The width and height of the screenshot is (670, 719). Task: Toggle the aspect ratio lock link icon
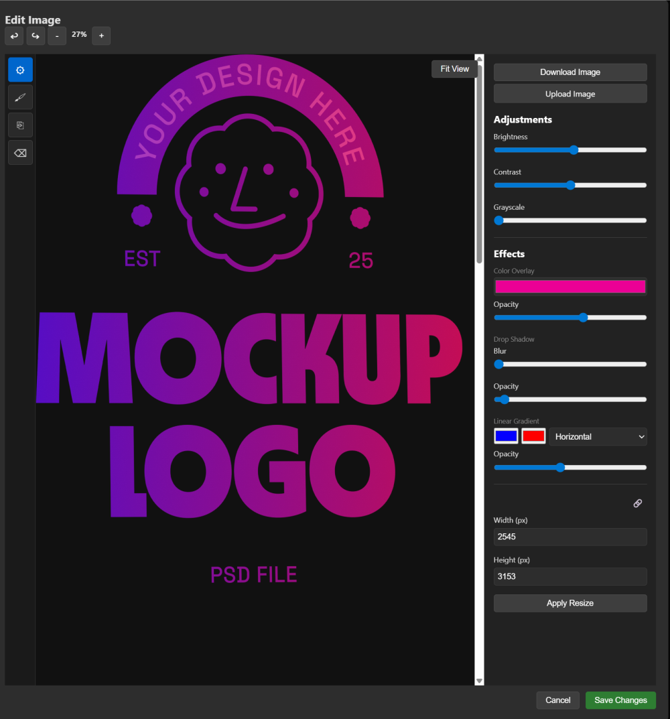[637, 503]
